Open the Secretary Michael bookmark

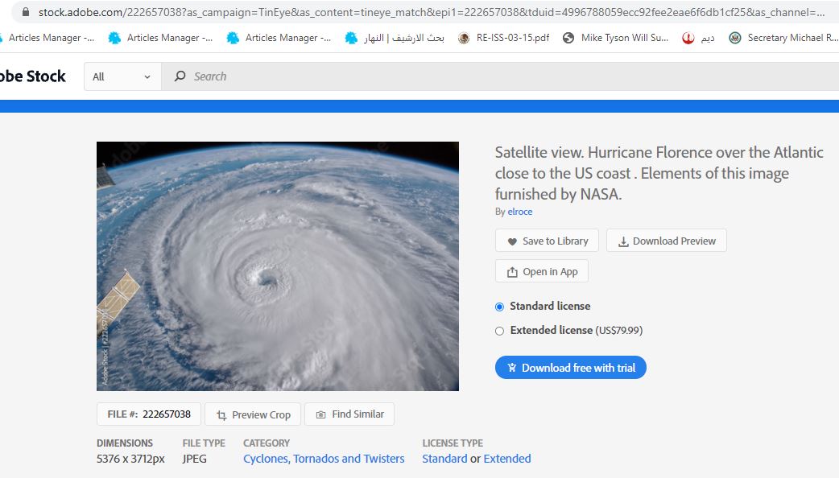click(783, 38)
